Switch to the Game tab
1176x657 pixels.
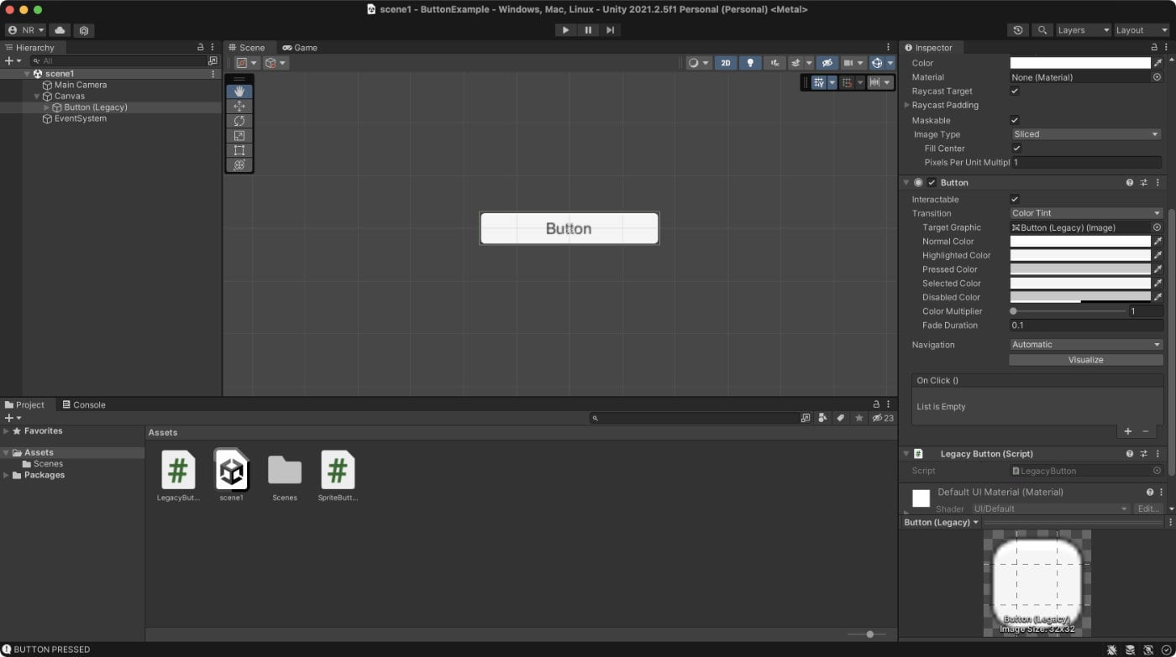pyautogui.click(x=299, y=47)
